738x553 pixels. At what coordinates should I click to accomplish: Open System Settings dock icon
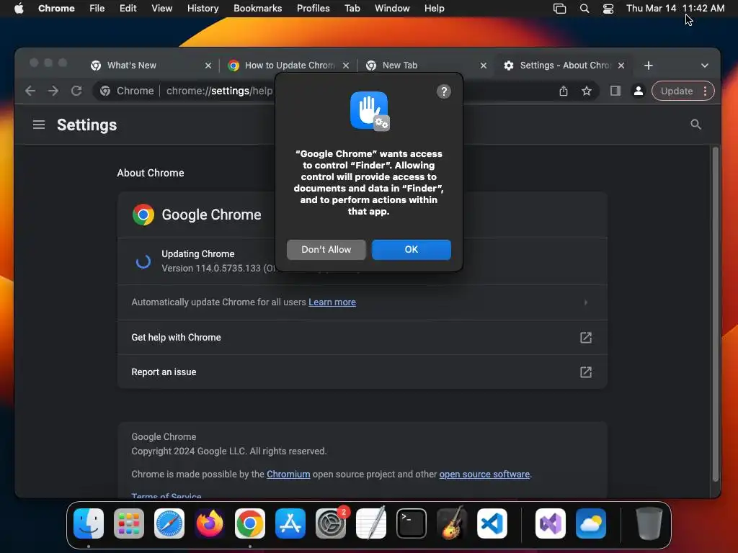pos(330,523)
